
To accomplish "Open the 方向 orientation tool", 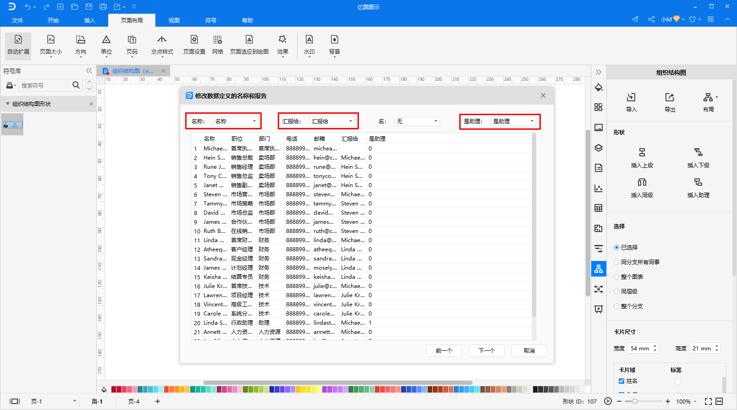I will click(x=81, y=46).
